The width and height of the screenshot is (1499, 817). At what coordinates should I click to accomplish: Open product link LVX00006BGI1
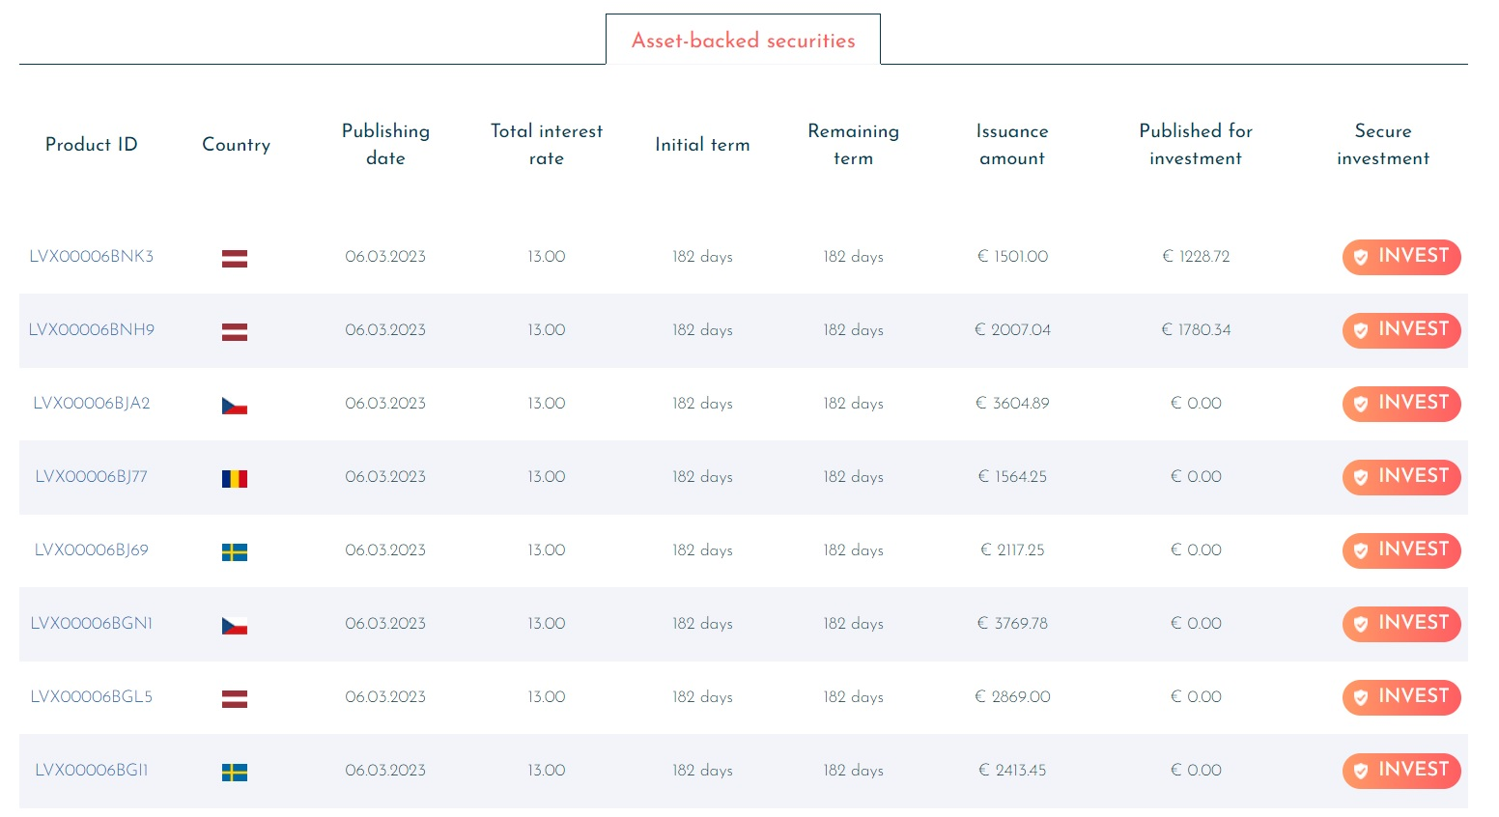click(x=92, y=771)
